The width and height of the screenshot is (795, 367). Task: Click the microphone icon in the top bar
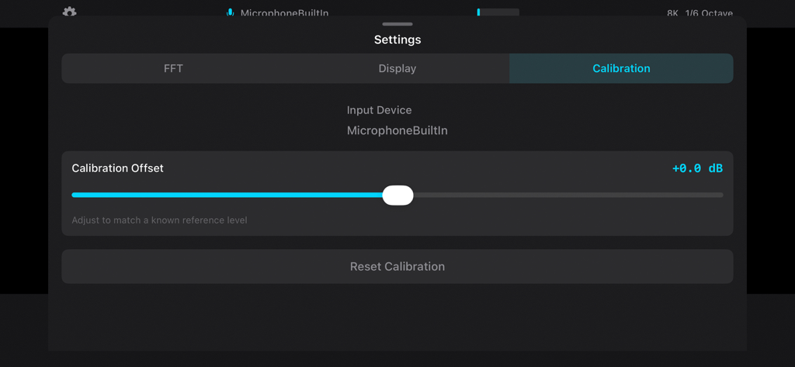(230, 12)
